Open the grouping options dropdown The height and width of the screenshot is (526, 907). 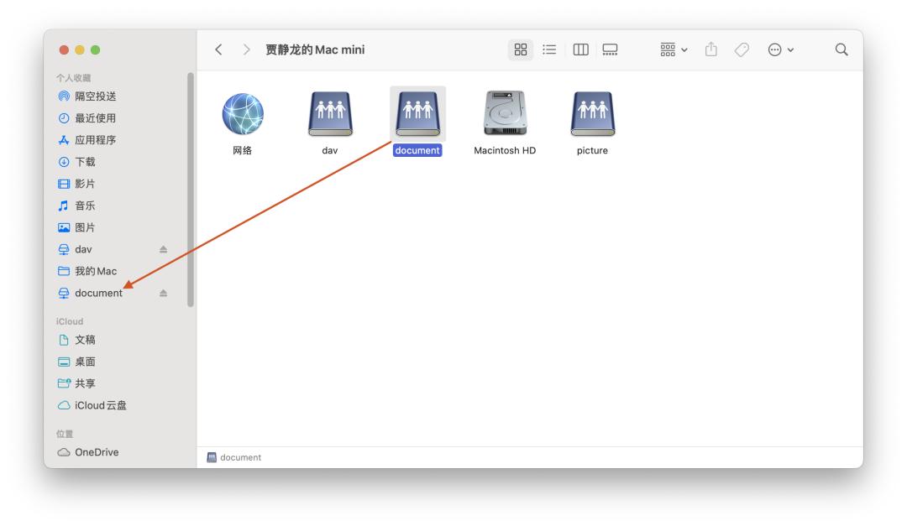[672, 49]
